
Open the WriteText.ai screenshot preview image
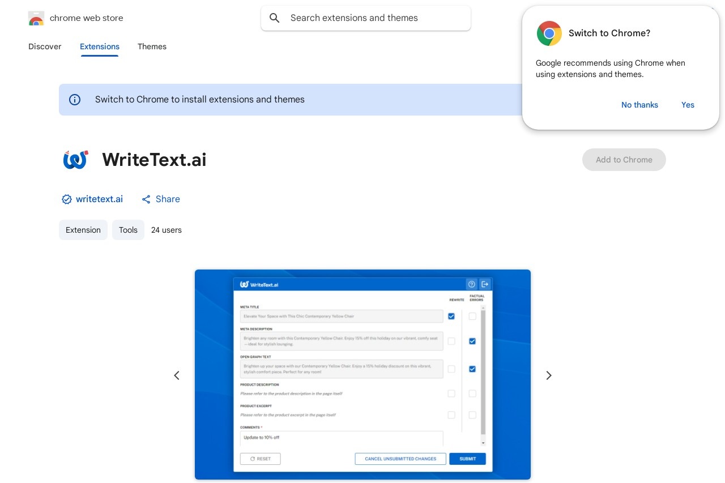(x=362, y=375)
